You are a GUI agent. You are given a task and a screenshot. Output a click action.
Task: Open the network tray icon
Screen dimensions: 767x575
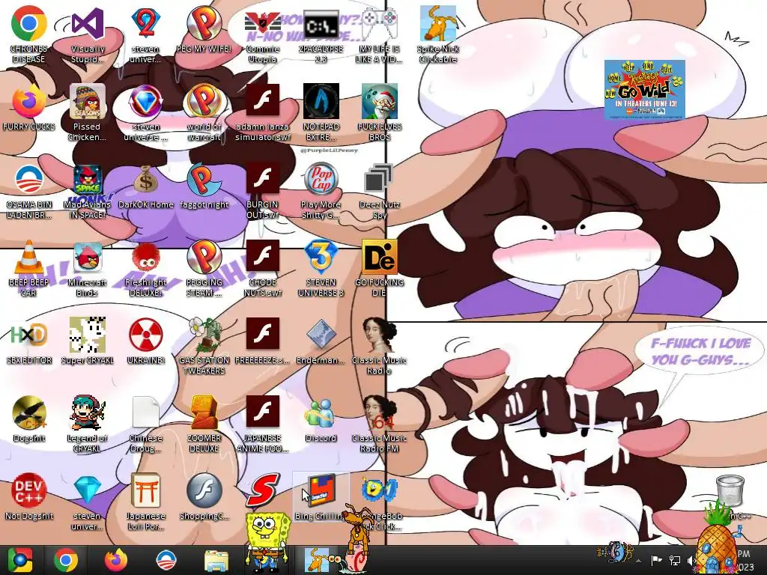[675, 560]
